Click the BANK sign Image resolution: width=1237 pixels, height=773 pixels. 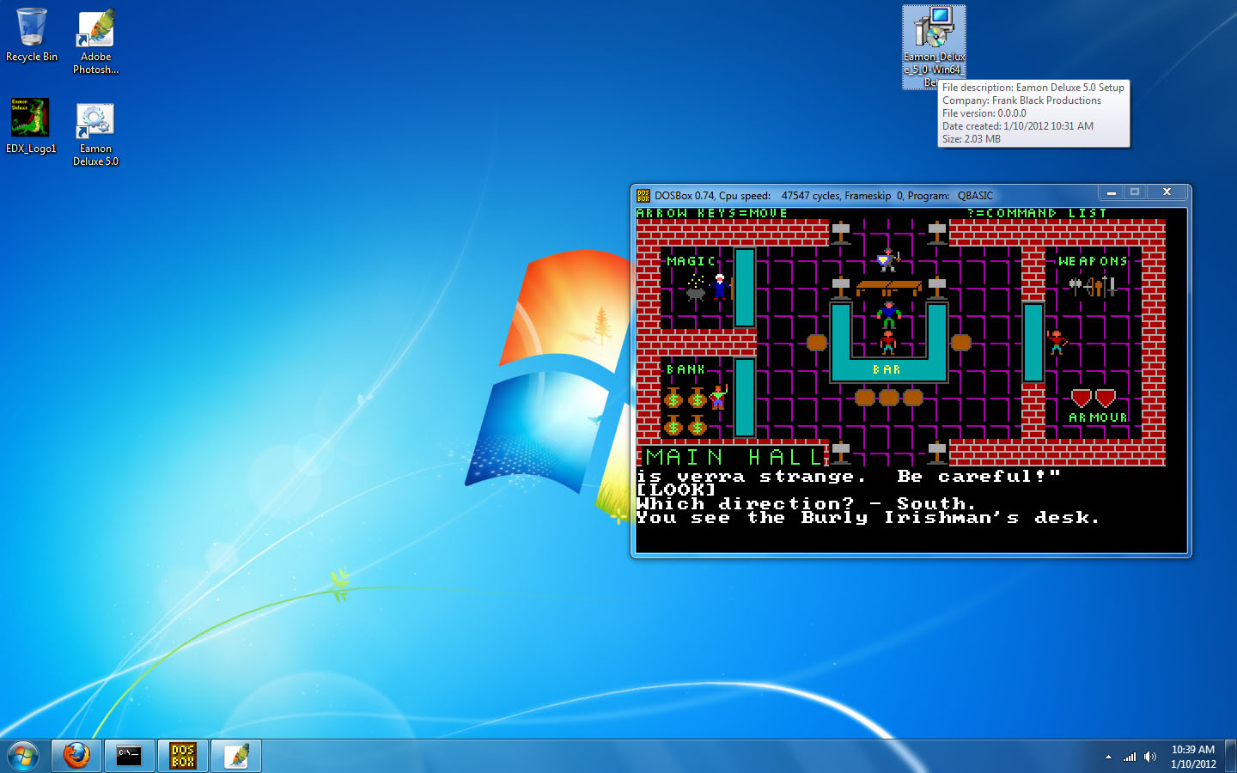[686, 369]
